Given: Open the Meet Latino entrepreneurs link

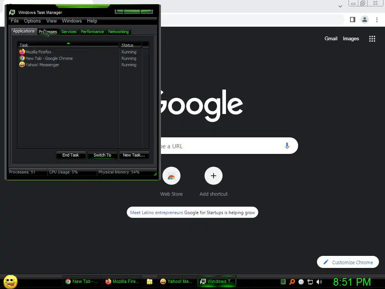Looking at the screenshot, I should point(156,213).
